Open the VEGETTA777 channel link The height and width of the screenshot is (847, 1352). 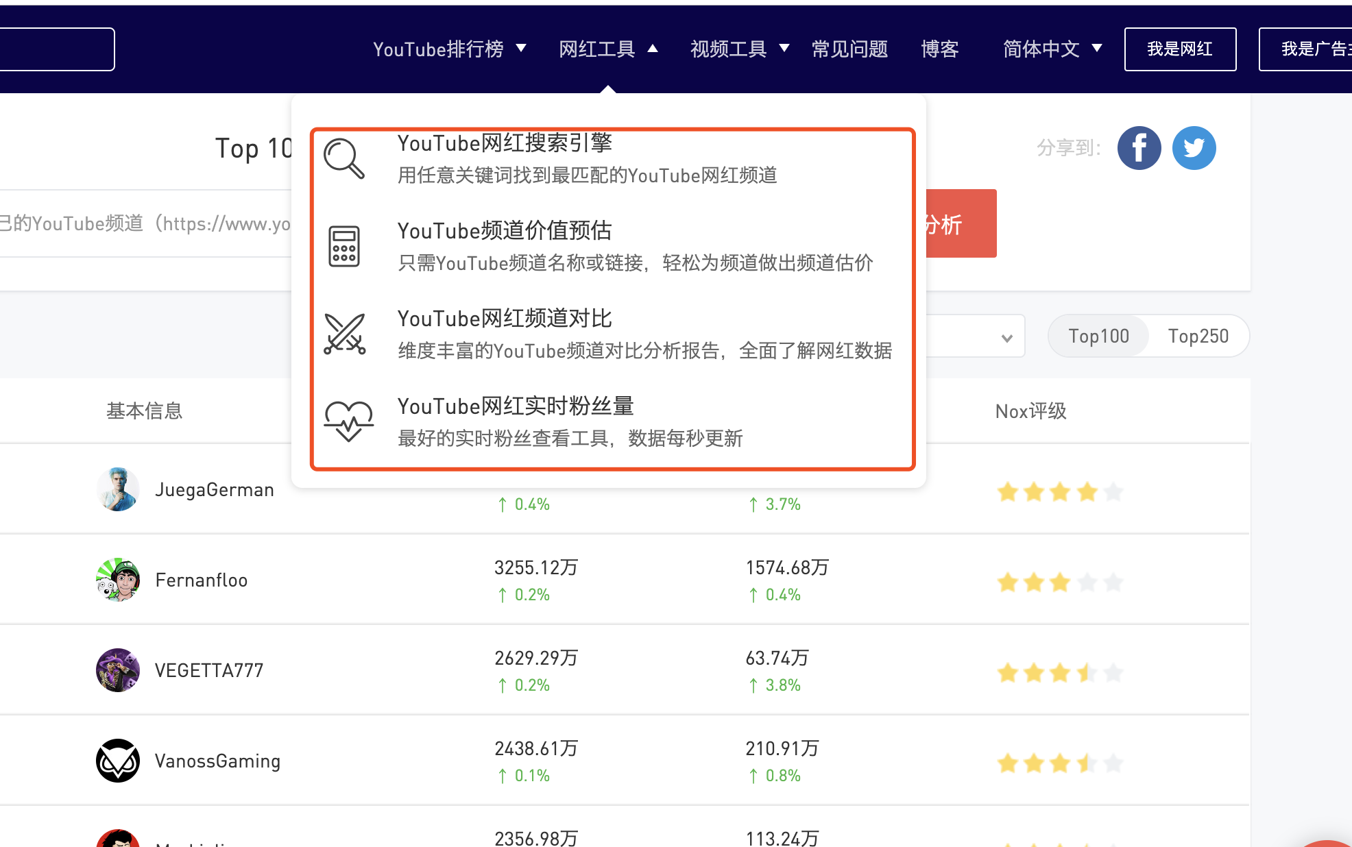[x=209, y=671]
